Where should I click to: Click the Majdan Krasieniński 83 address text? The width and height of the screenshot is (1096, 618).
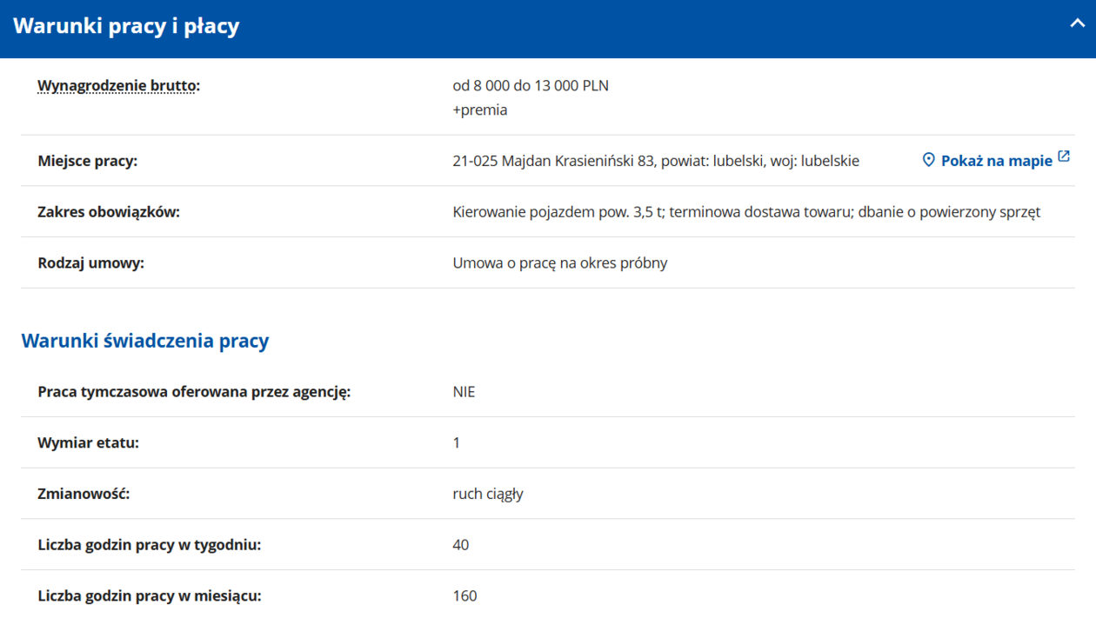pyautogui.click(x=655, y=161)
